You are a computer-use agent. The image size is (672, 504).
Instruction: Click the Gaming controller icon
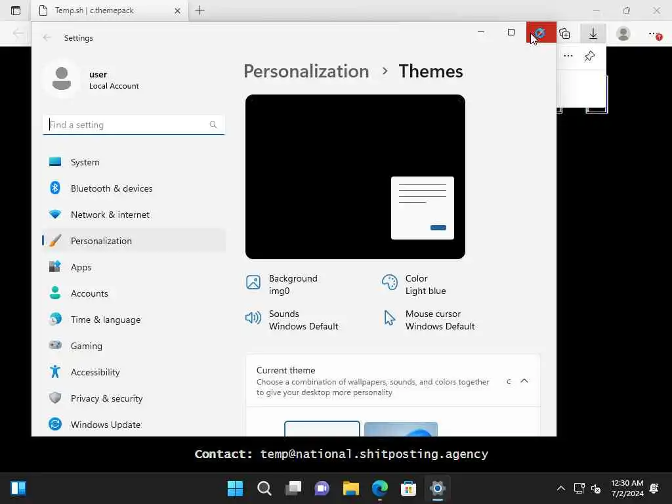(x=55, y=345)
